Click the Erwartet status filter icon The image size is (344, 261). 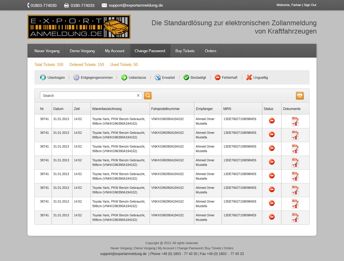point(158,77)
